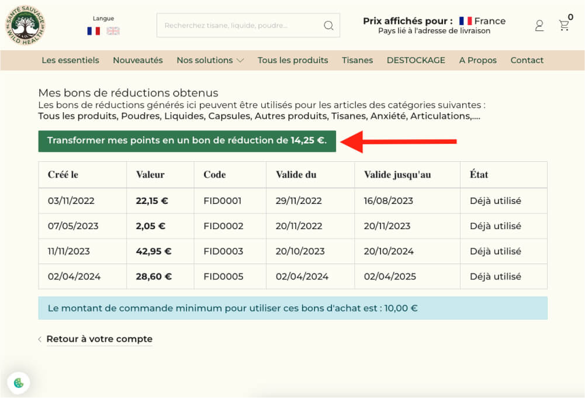Switch language to French flag

tap(94, 31)
